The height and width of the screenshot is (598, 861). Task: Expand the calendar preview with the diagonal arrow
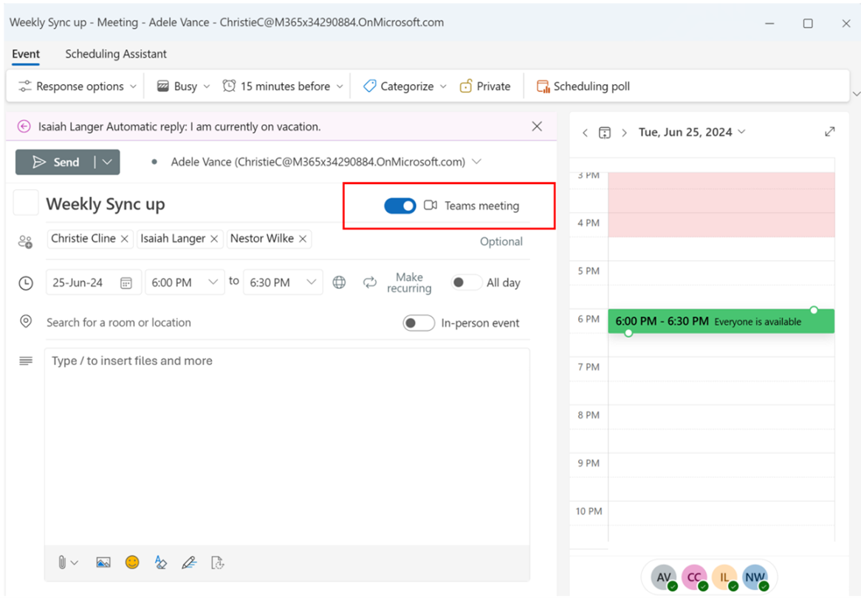[x=830, y=131]
